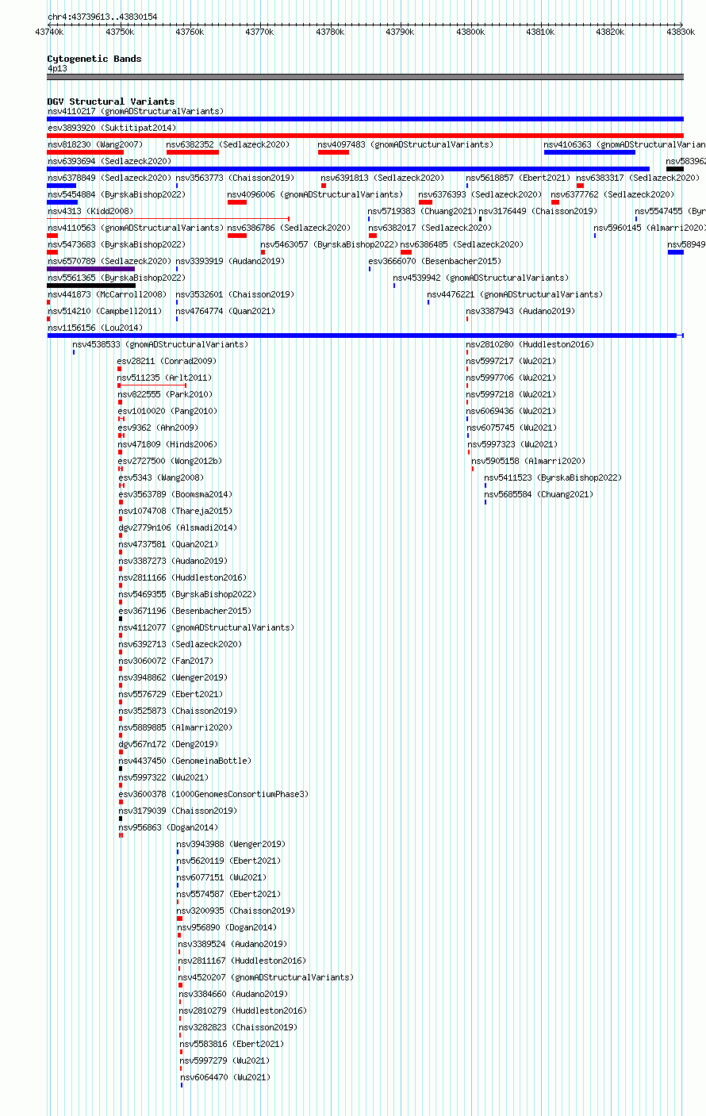Click nsv5905158 (Almarri2020) label
The image size is (706, 1116).
[528, 461]
